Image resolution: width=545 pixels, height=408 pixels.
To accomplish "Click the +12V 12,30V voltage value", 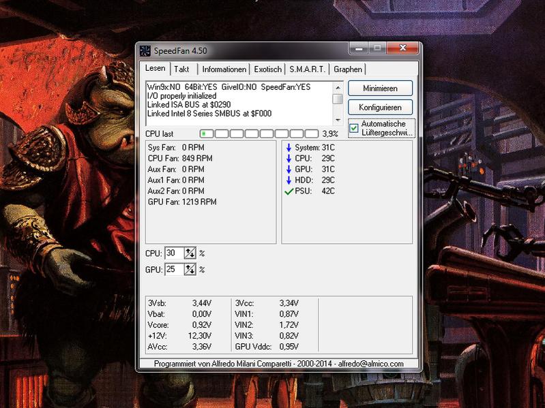I will coord(200,336).
